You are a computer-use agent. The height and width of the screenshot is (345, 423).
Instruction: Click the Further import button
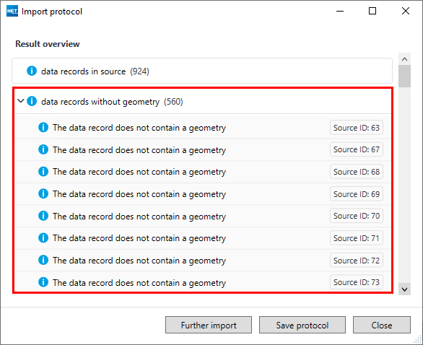point(209,325)
